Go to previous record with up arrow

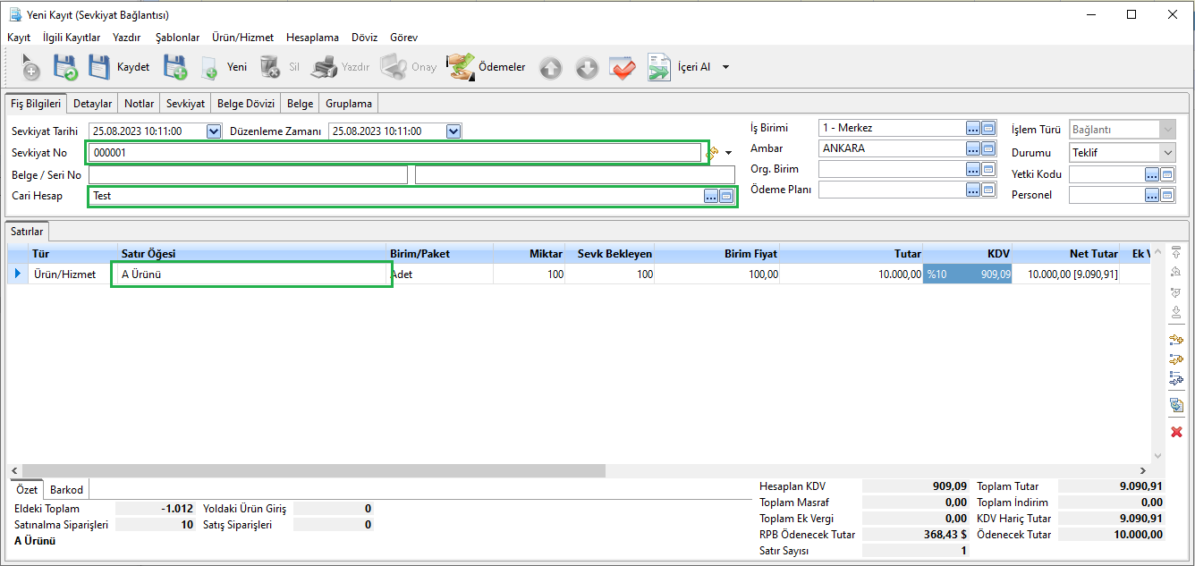pyautogui.click(x=551, y=68)
